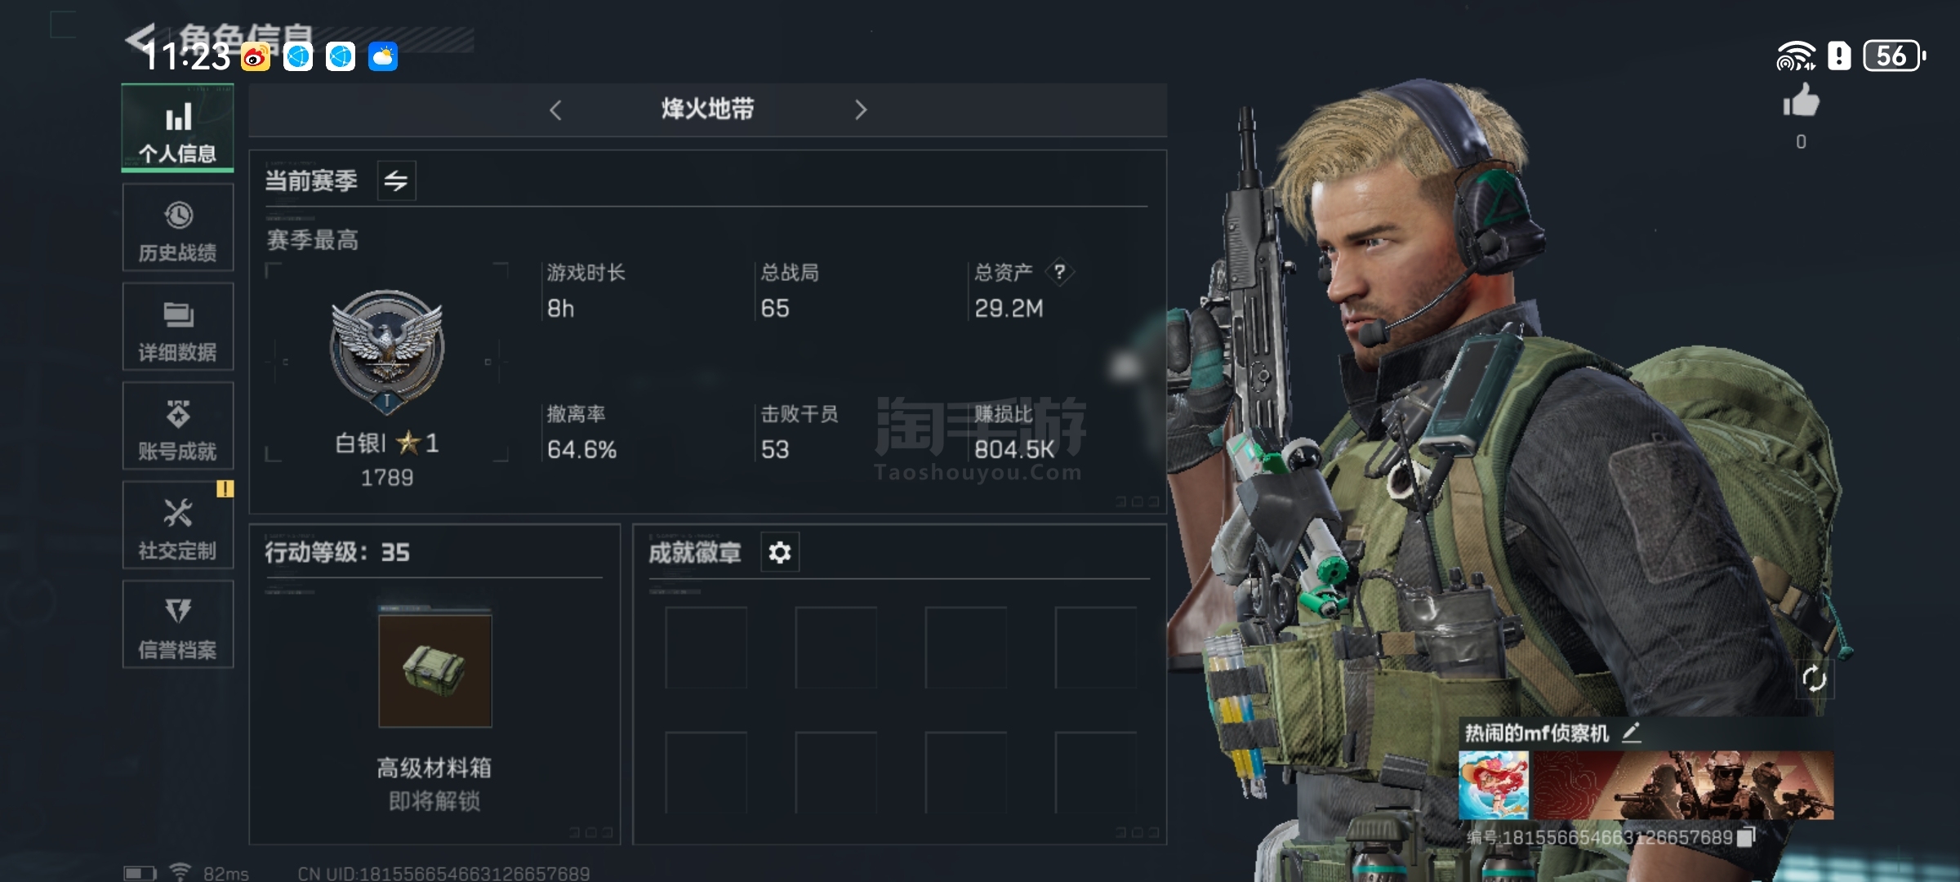Edit the nickname 热闹的mf侦察机 with pencil icon
Viewport: 1960px width, 882px height.
click(x=1631, y=733)
